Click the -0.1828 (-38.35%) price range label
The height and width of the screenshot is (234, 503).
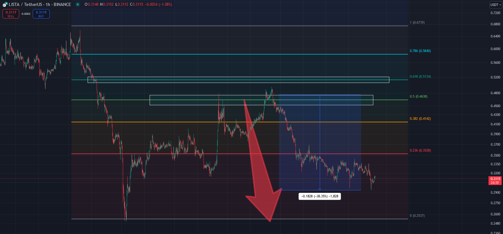tap(320, 196)
